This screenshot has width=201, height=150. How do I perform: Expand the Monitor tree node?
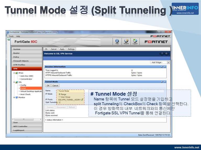pos(14,97)
